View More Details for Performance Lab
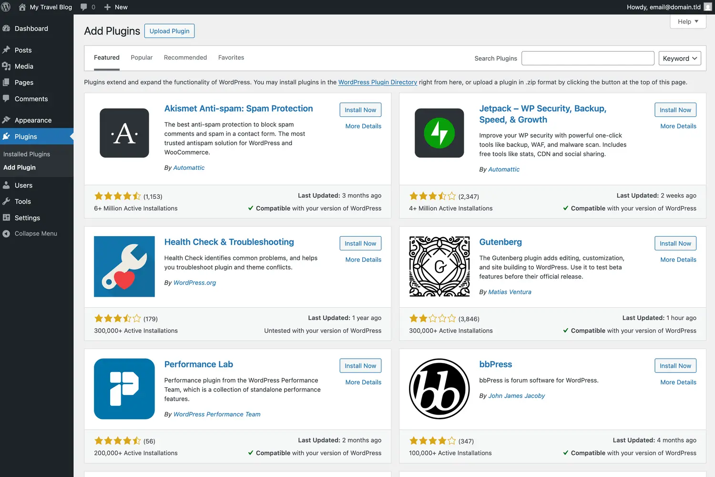The image size is (715, 477). [x=363, y=383]
